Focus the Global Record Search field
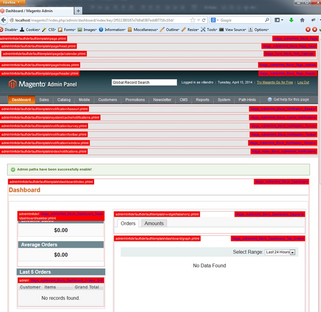The height and width of the screenshot is (312, 321). (144, 82)
